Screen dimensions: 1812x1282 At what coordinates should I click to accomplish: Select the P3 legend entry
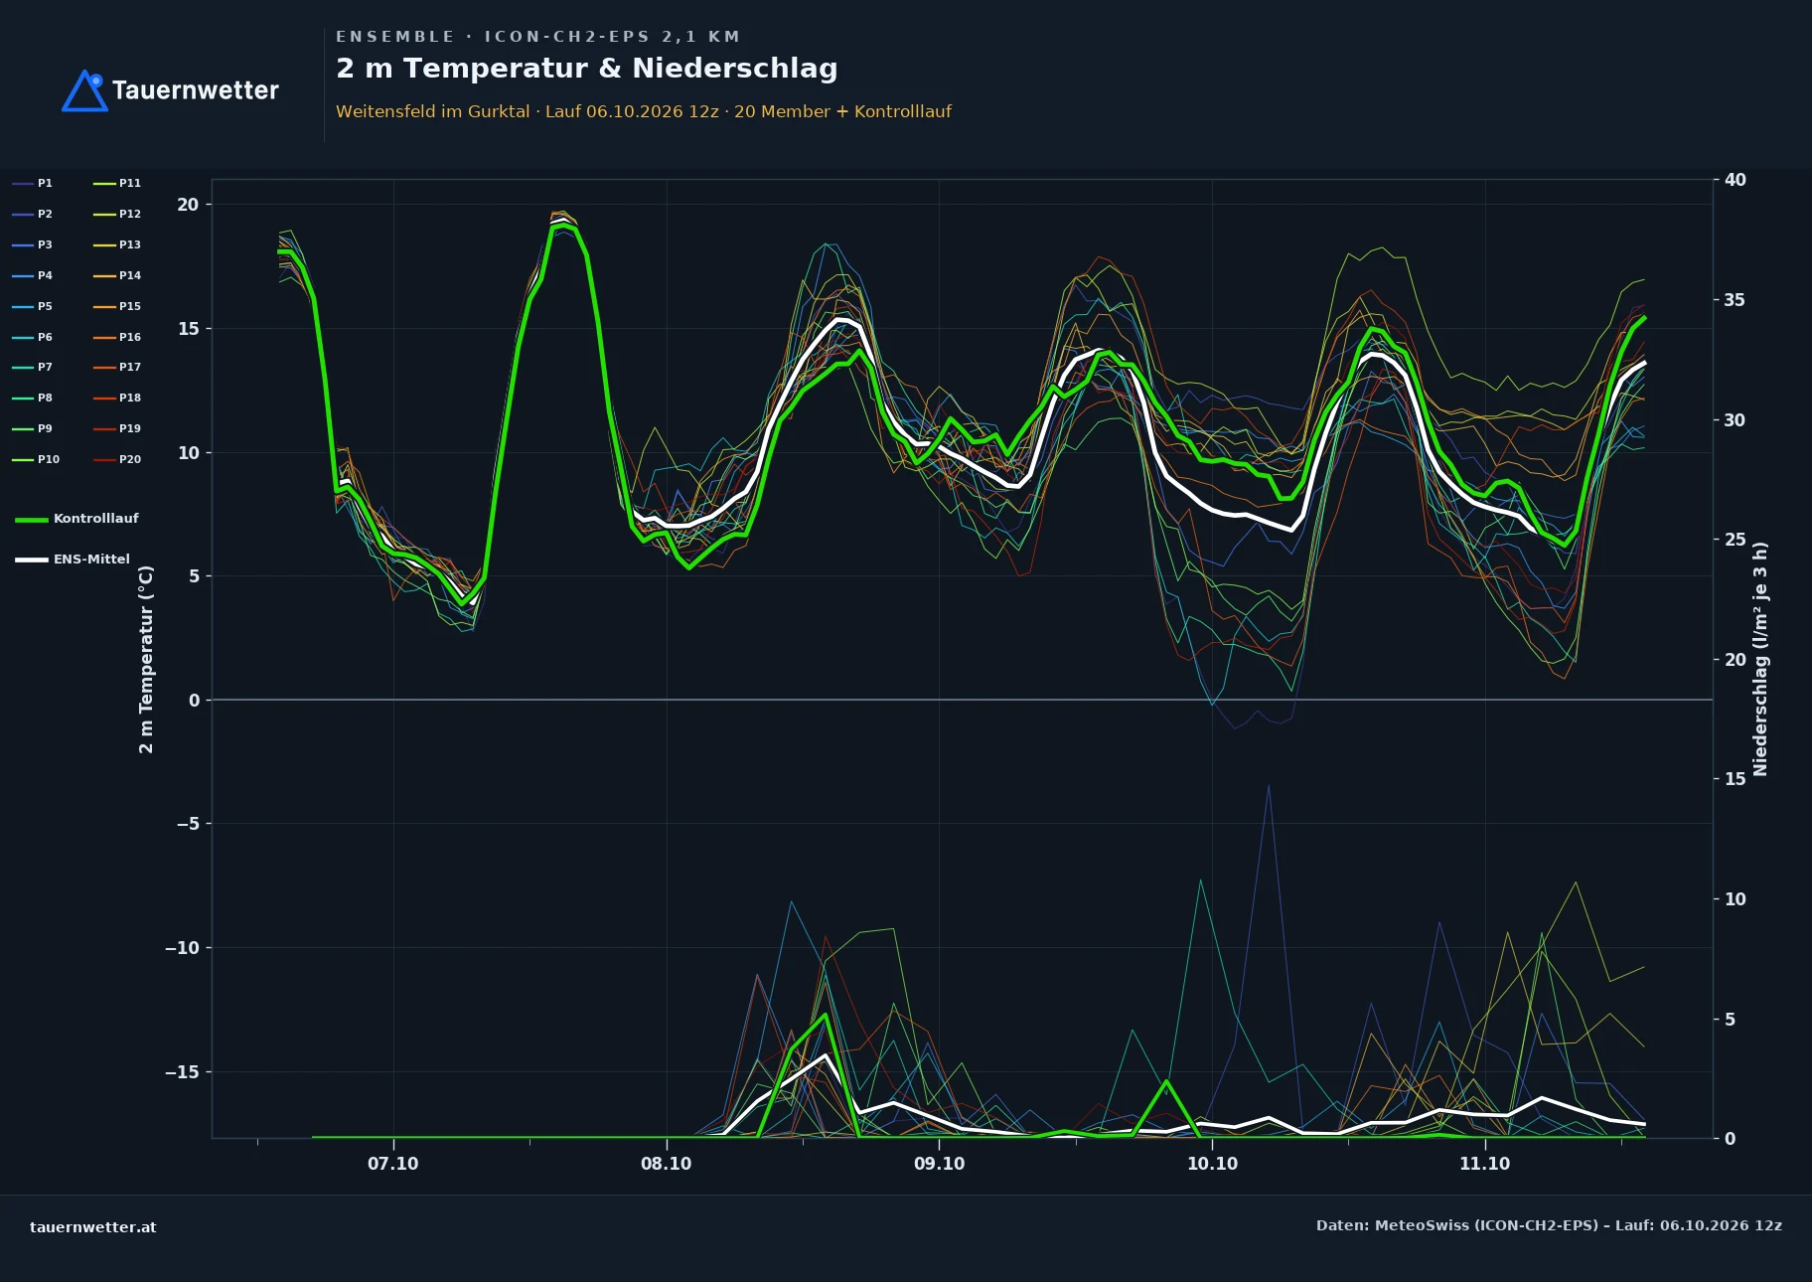[33, 244]
